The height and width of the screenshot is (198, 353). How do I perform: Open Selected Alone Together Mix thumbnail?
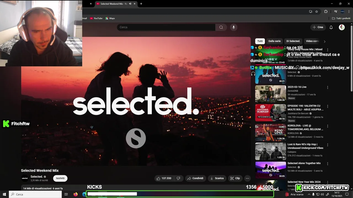point(271,170)
